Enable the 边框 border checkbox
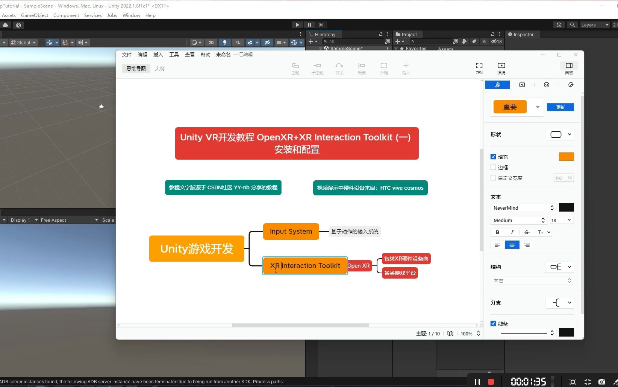 tap(493, 167)
